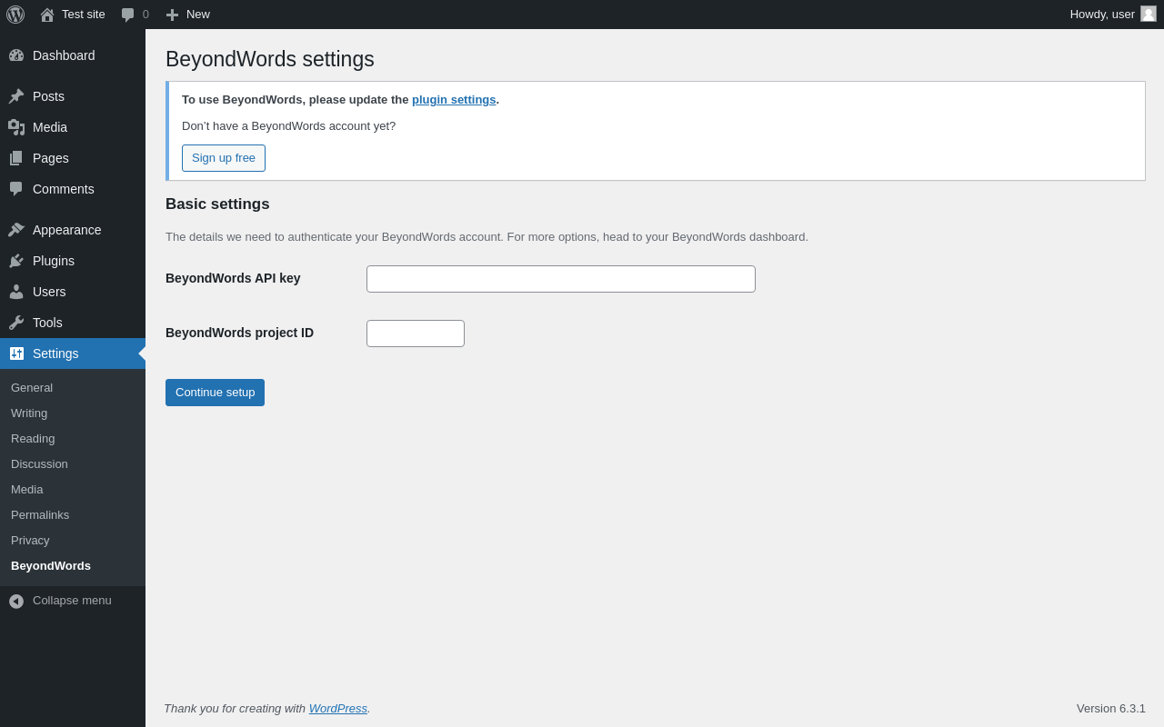Click the Dashboard gauge icon
The image size is (1164, 727).
(16, 55)
